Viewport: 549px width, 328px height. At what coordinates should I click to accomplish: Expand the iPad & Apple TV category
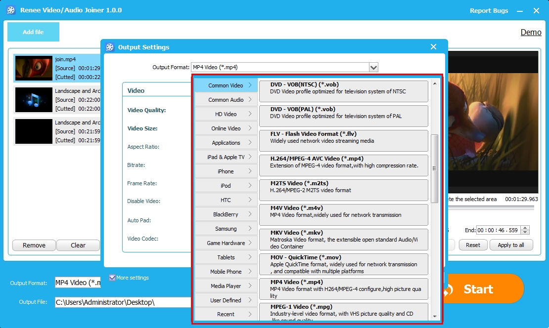pyautogui.click(x=226, y=157)
